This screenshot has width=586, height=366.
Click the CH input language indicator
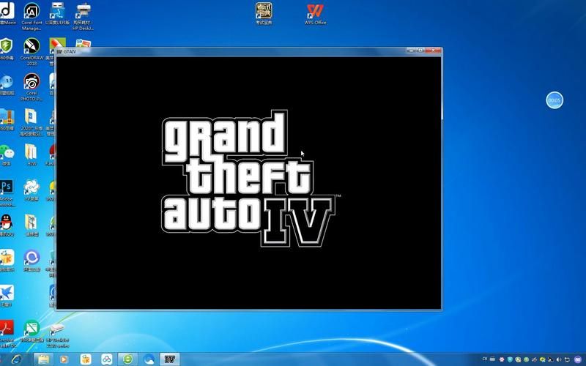click(485, 359)
